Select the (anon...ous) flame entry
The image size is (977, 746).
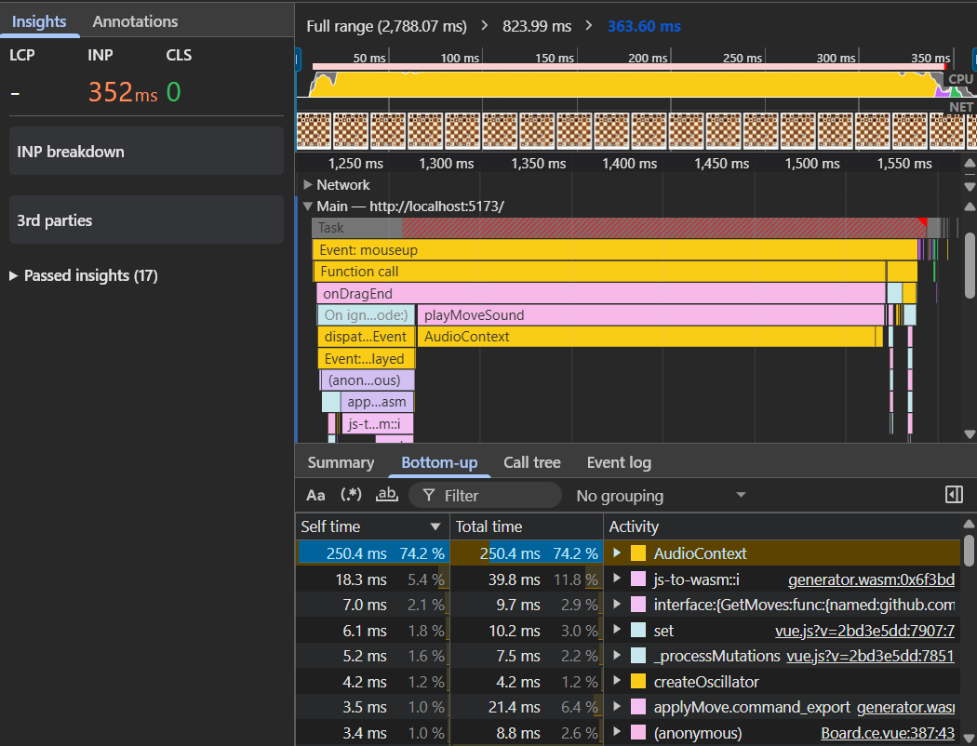(x=367, y=380)
